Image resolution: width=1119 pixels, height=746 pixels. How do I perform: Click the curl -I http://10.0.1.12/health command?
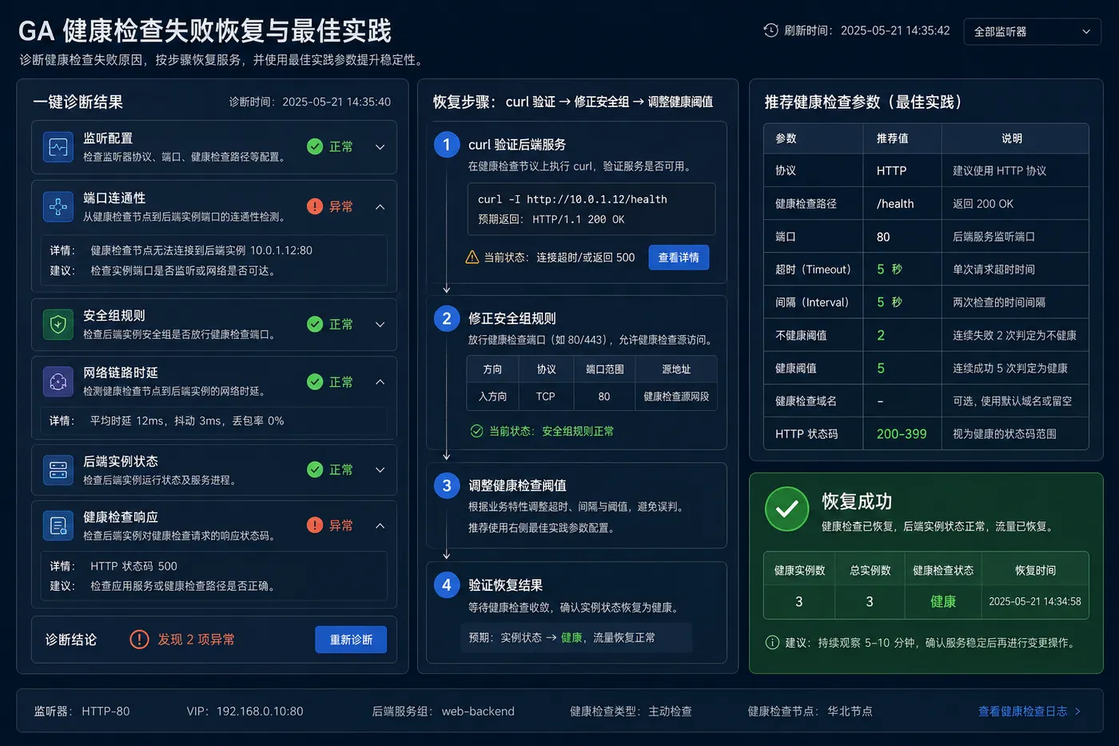click(572, 199)
